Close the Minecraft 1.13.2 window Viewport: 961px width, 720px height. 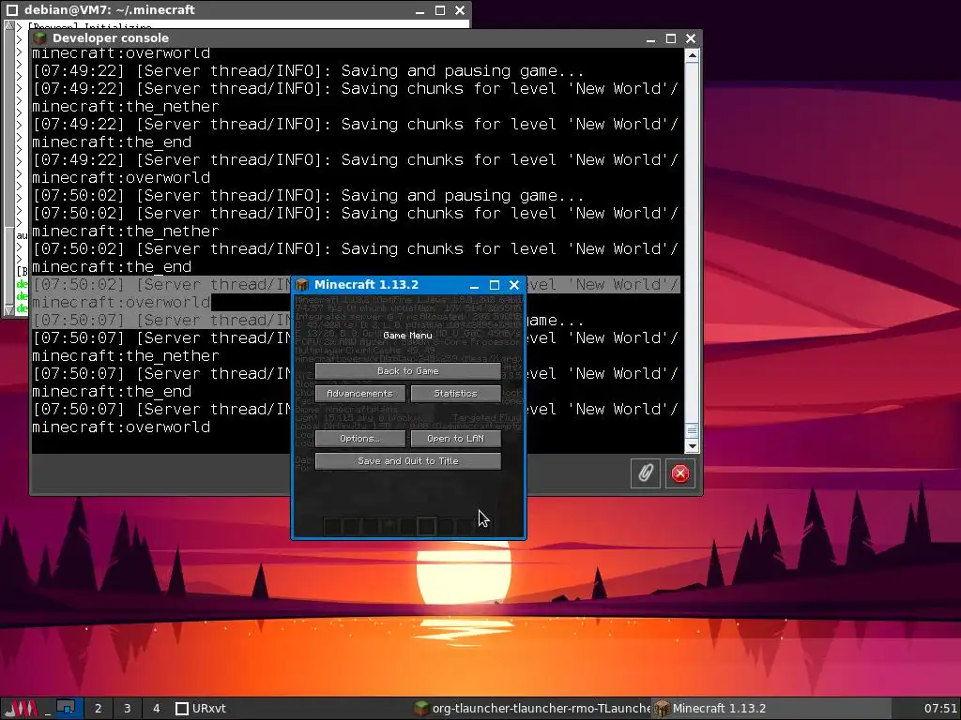point(514,285)
